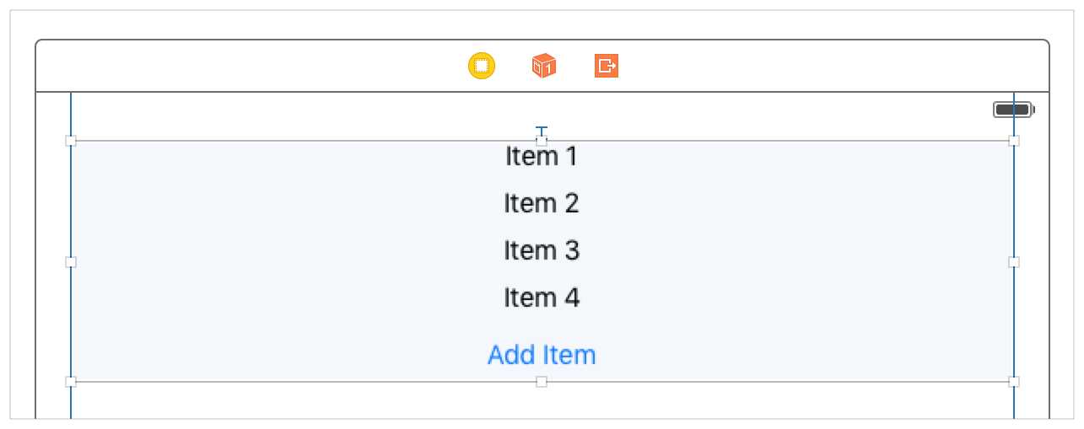This screenshot has width=1084, height=429.
Task: Select the Item 1 label
Action: point(542,156)
